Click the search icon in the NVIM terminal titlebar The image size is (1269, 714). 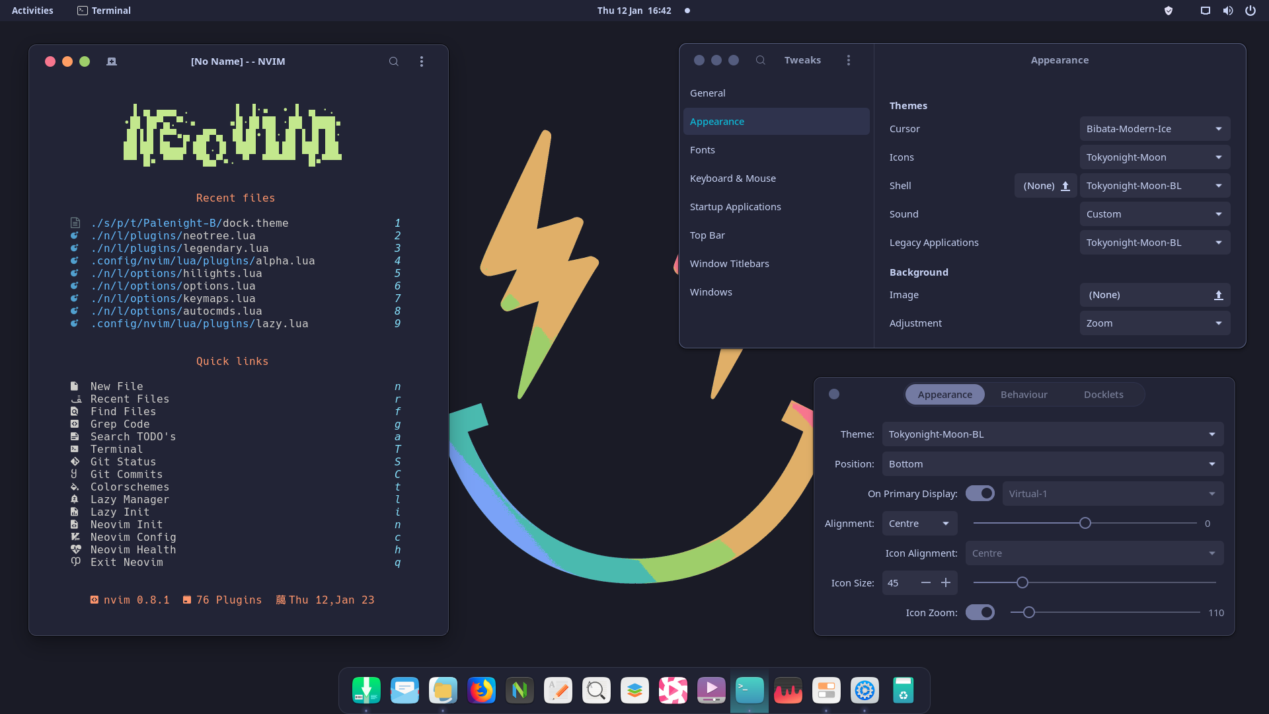coord(394,61)
